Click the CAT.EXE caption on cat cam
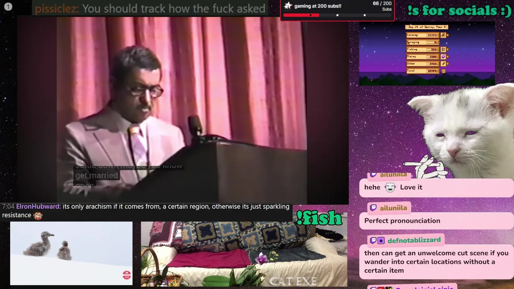This screenshot has height=289, width=514. pyautogui.click(x=293, y=281)
